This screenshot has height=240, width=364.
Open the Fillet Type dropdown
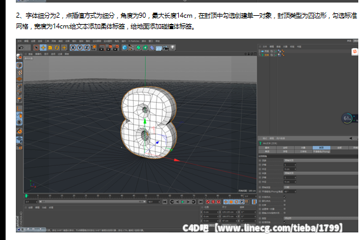tap(321, 187)
